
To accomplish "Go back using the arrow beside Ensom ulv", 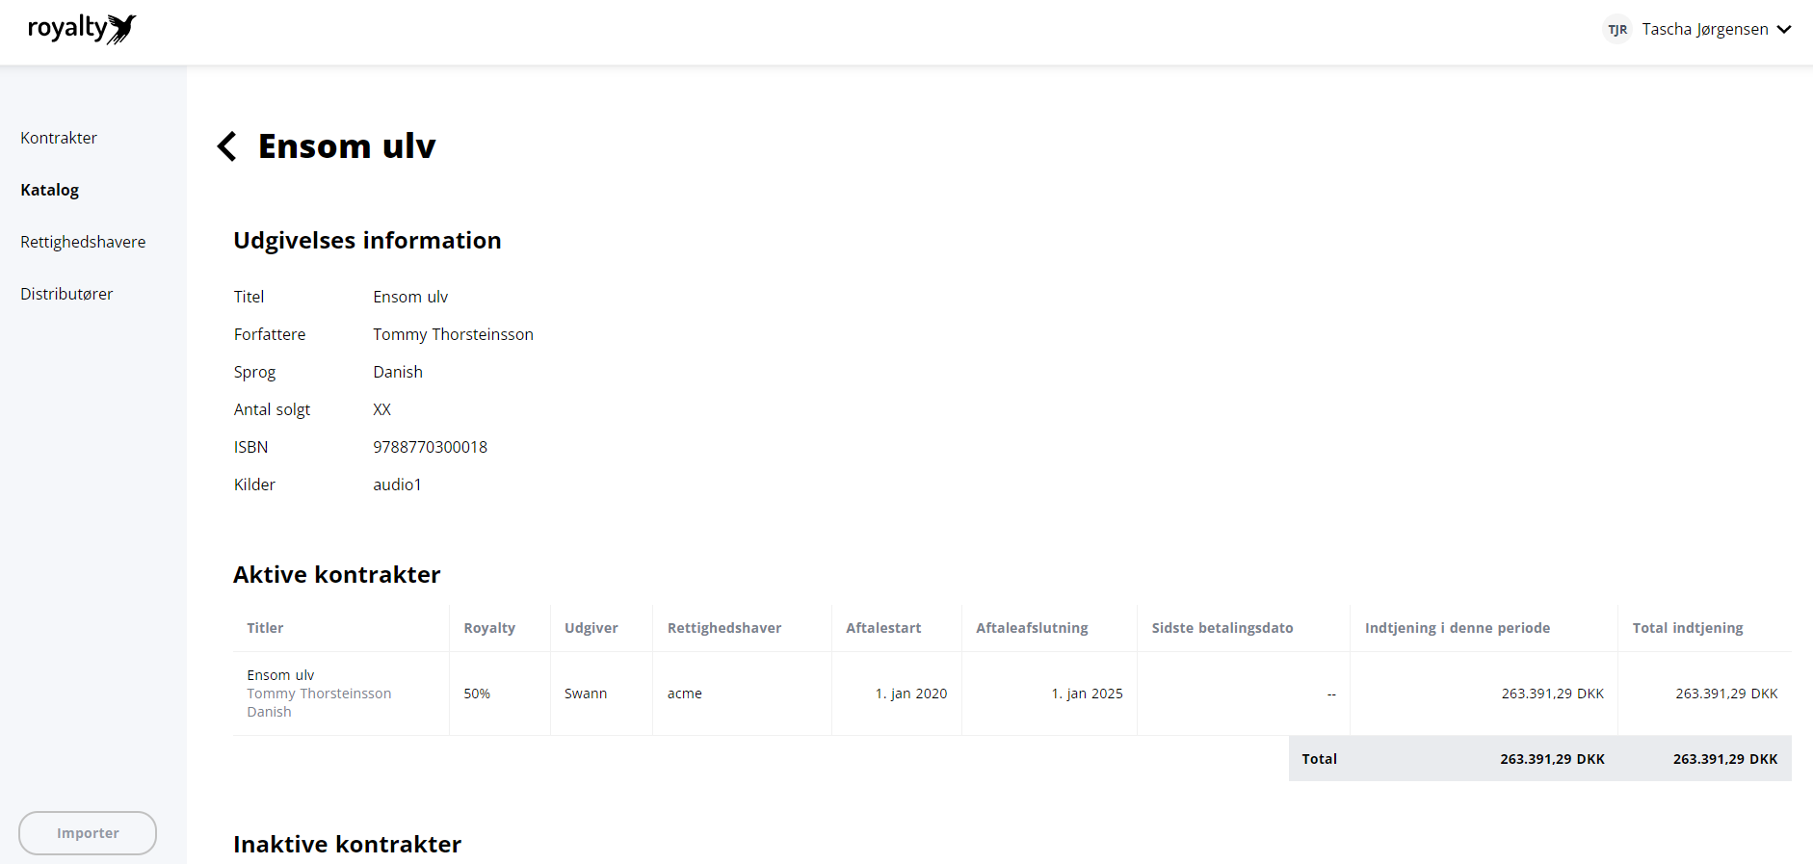I will tap(226, 146).
